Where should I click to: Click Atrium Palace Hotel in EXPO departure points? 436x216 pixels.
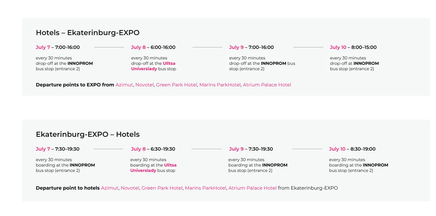pos(267,85)
